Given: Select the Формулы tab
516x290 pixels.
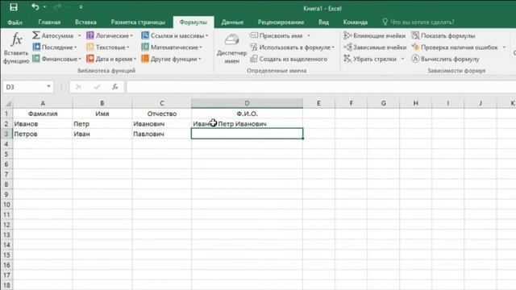Looking at the screenshot, I should (x=193, y=22).
